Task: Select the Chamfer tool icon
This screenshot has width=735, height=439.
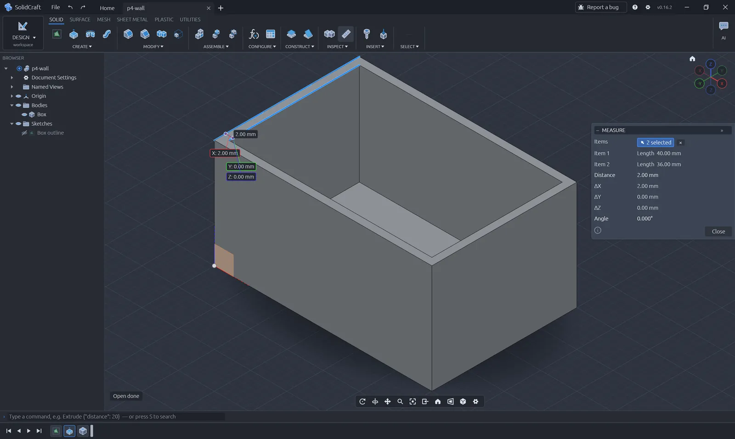Action: 145,34
